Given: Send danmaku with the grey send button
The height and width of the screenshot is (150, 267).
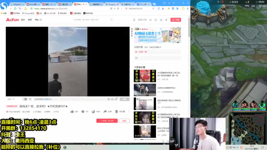Looking at the screenshot, I should 124,99.
